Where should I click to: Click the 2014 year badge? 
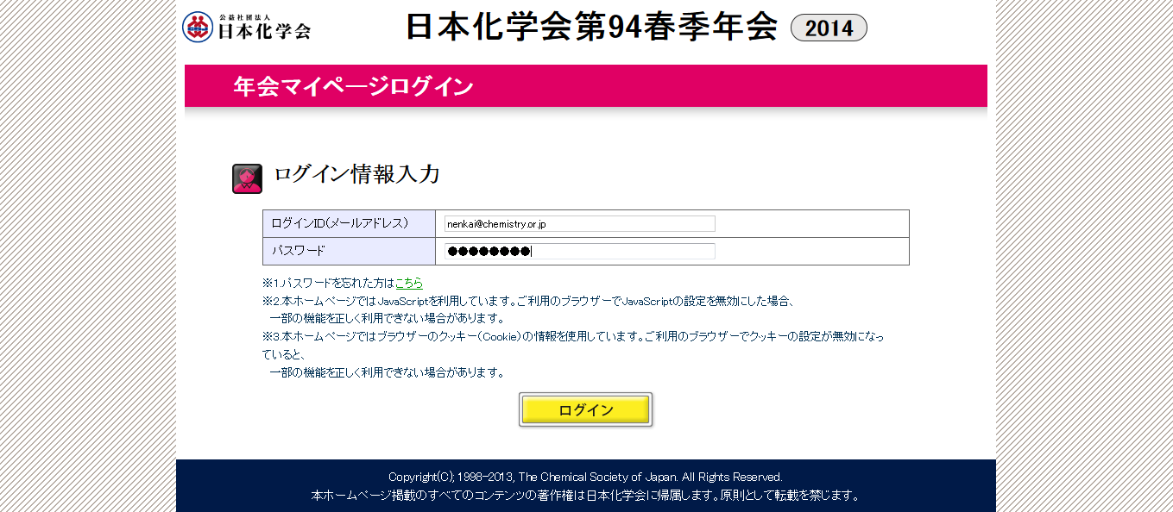click(x=829, y=28)
